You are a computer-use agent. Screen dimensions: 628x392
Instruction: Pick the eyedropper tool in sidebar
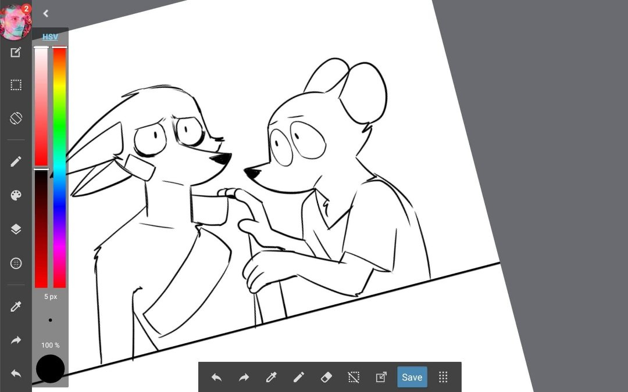[16, 307]
